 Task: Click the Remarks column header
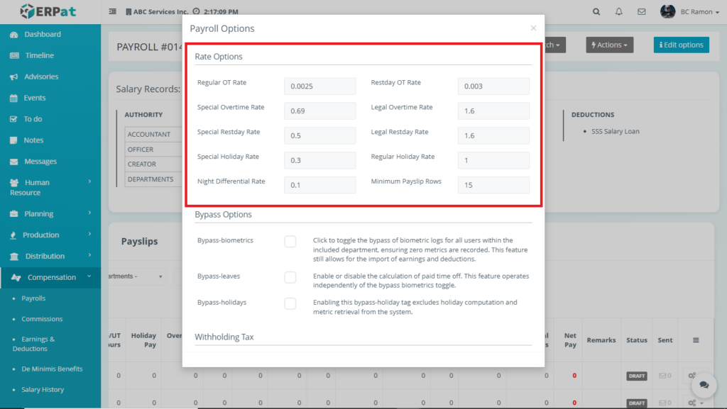601,340
